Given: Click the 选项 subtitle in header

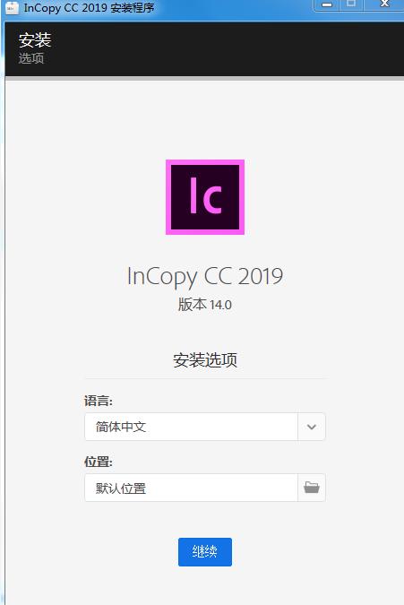Looking at the screenshot, I should pos(31,58).
